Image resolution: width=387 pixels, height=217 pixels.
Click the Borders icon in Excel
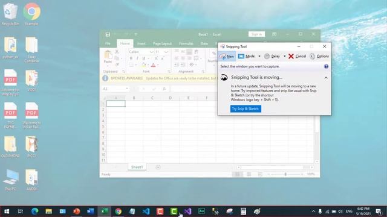131,65
